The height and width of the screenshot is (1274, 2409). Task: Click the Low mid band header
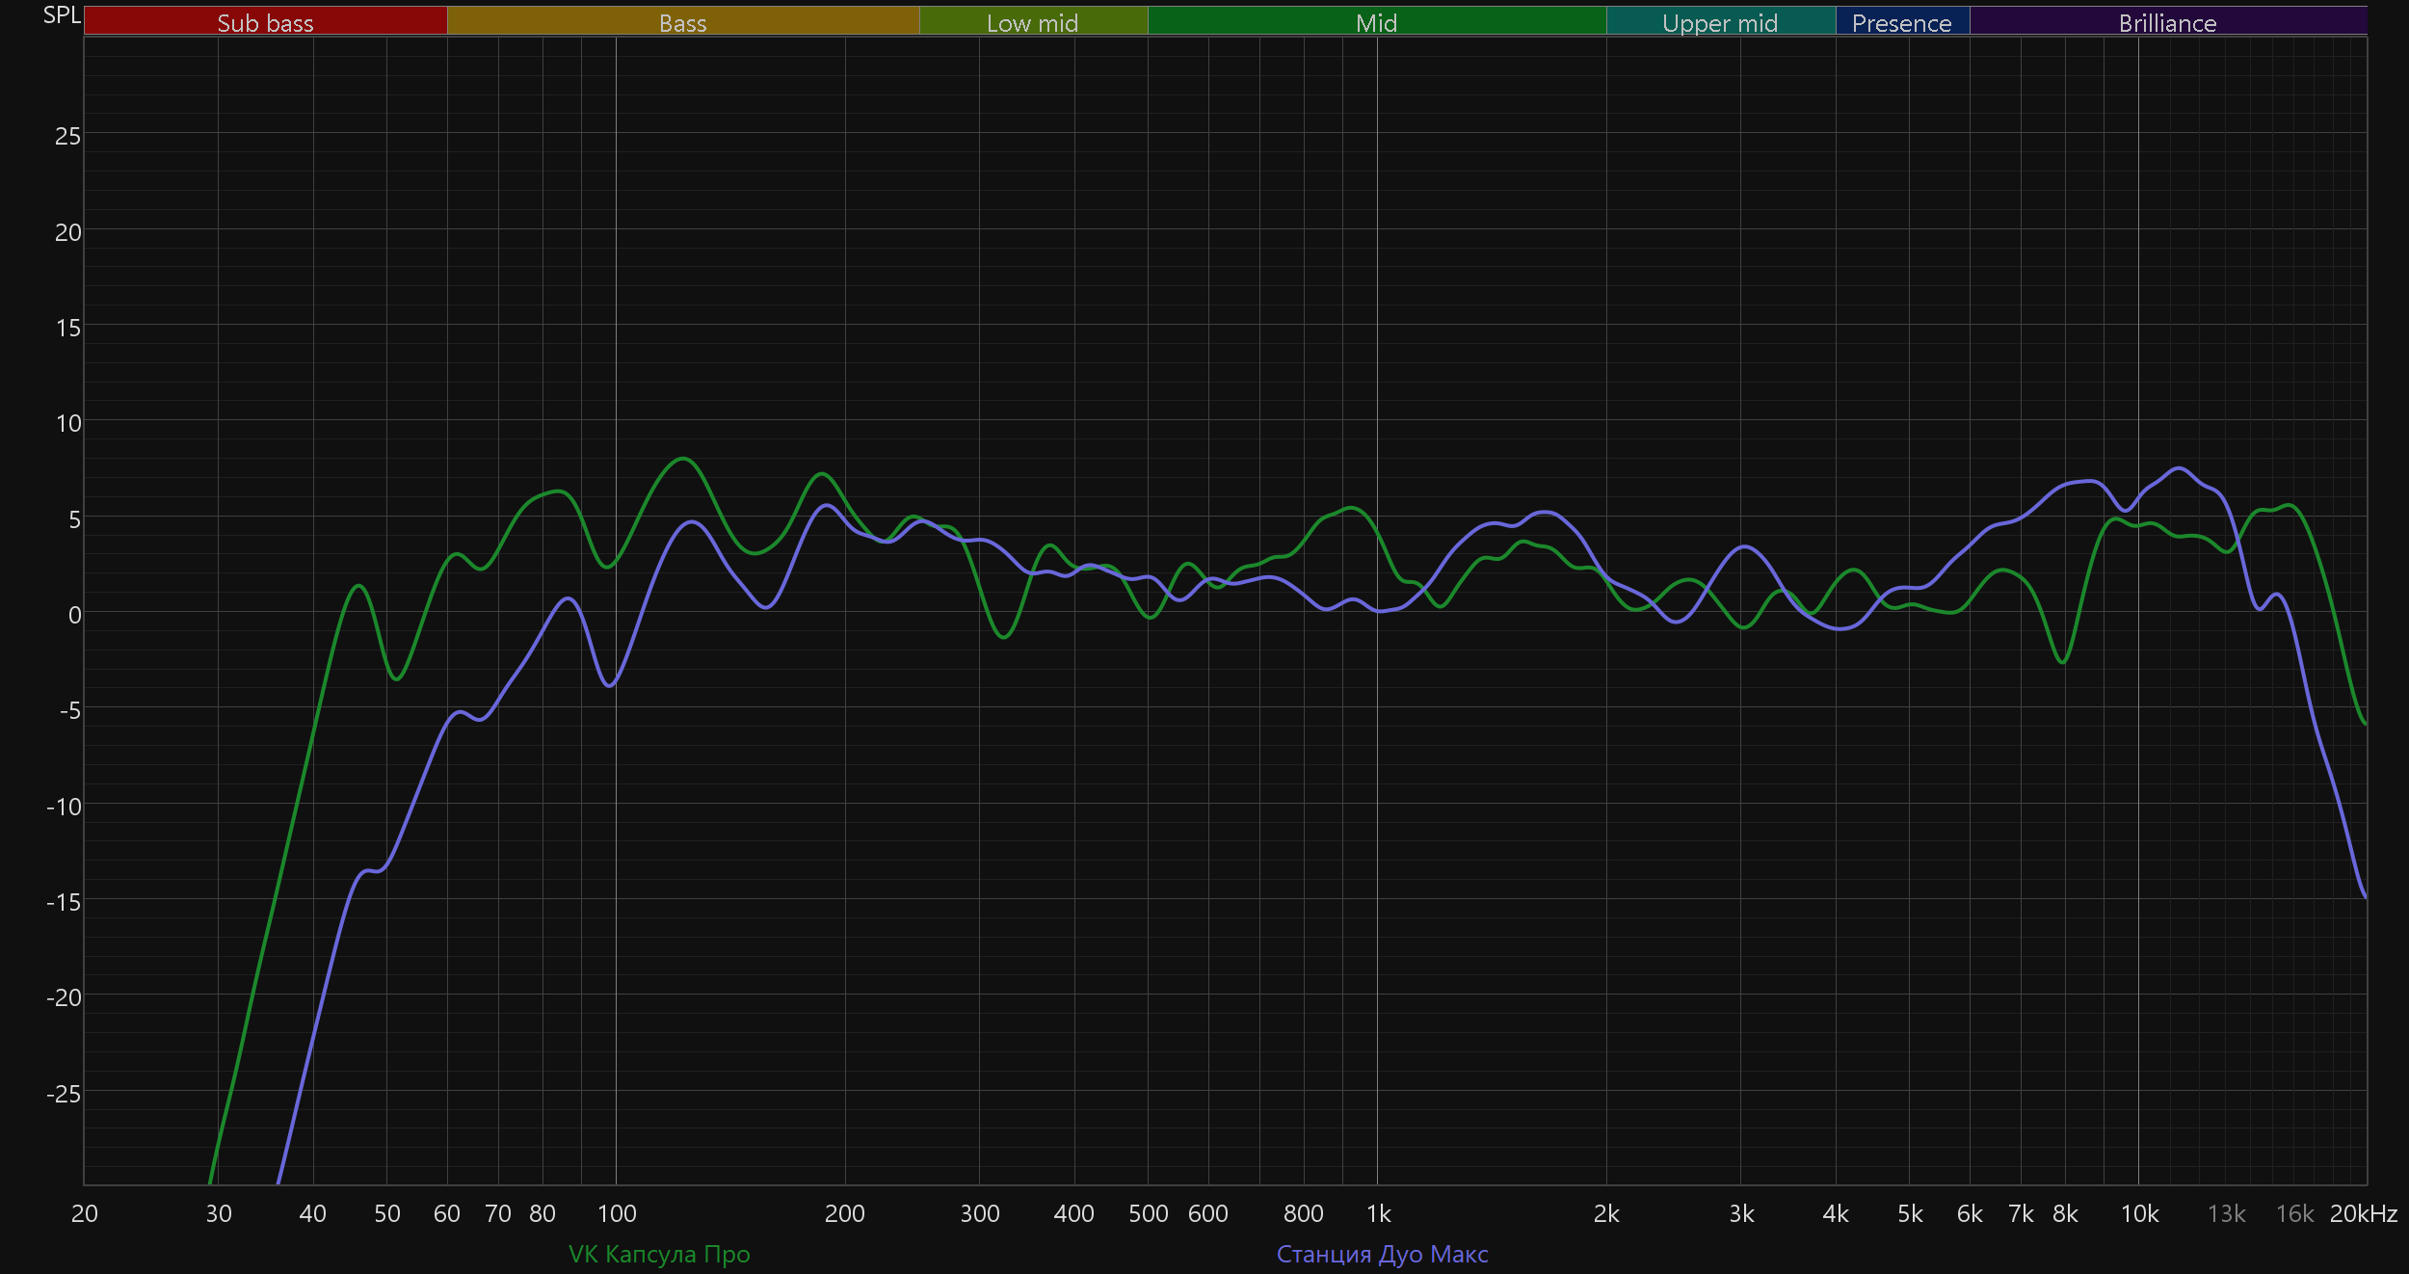click(x=1032, y=22)
